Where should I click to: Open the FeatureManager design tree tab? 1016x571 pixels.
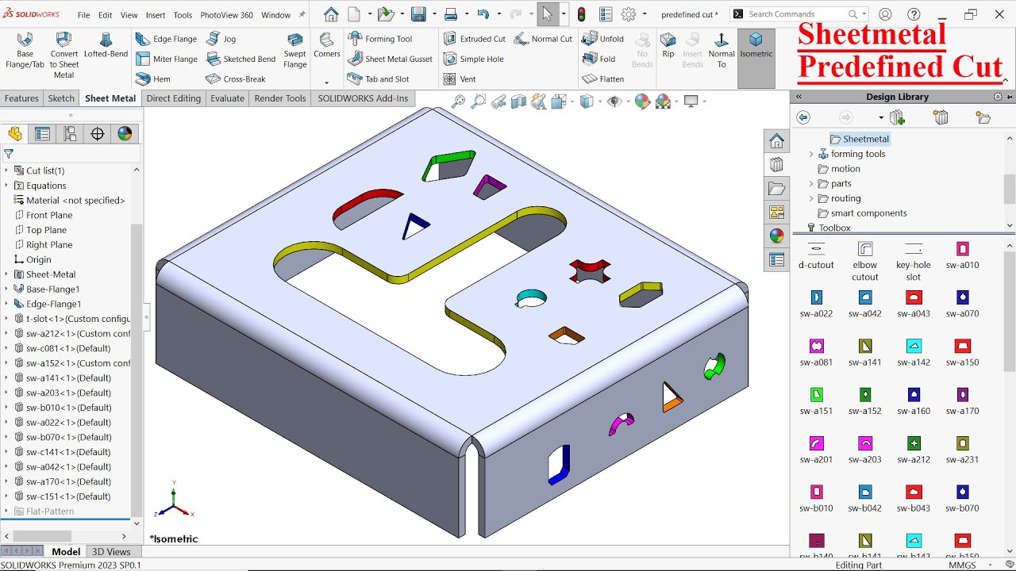coord(15,134)
